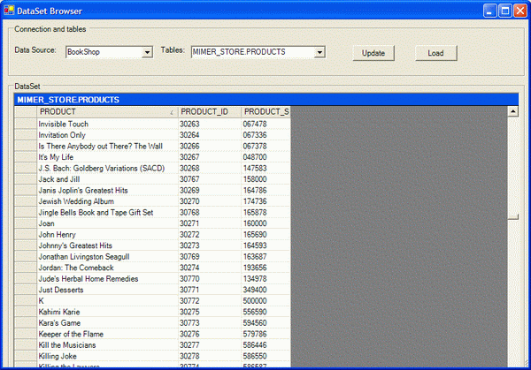Select 'Johnny's Greatest Hits' cell

point(107,245)
